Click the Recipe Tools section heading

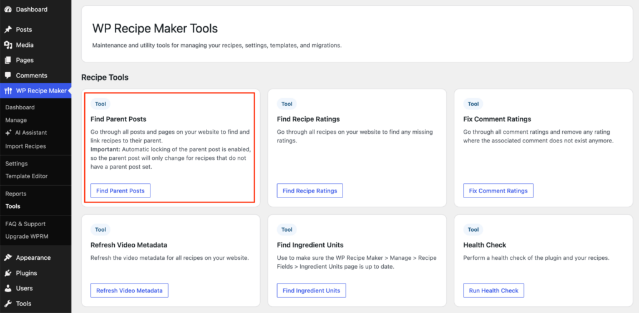coord(105,77)
